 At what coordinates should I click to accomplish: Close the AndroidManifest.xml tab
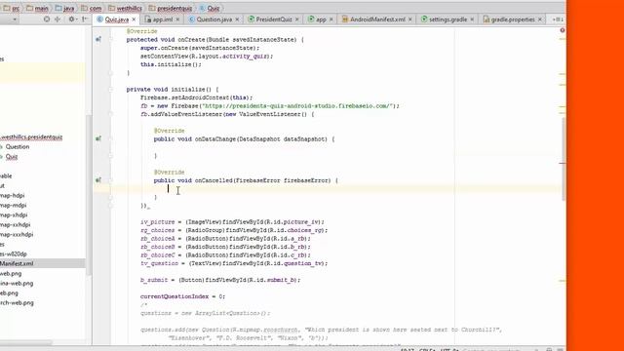coord(409,19)
